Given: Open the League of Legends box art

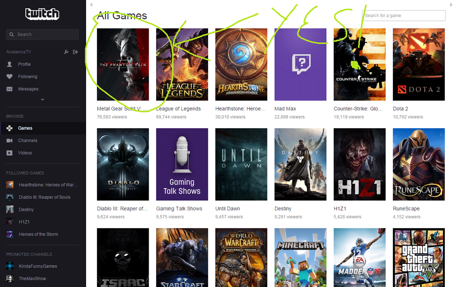Looking at the screenshot, I should [182, 64].
